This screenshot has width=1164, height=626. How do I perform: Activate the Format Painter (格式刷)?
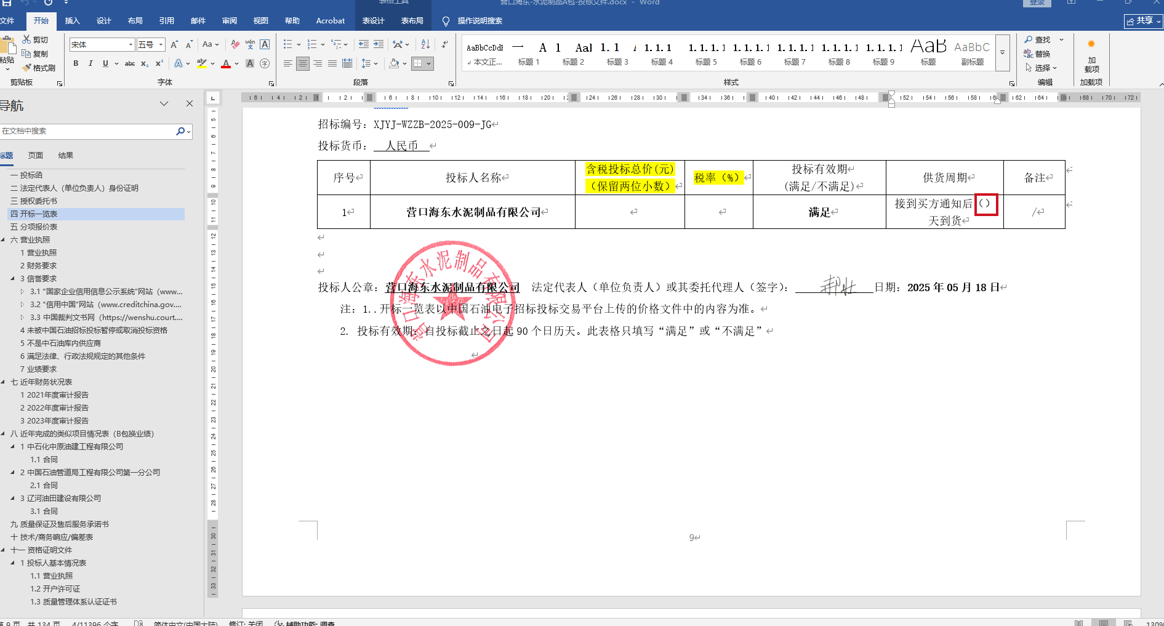39,68
